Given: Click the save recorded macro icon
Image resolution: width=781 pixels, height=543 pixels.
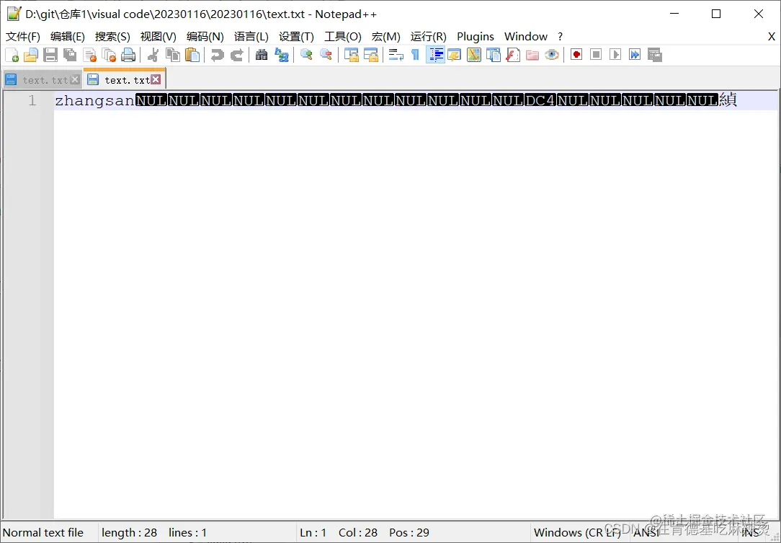Looking at the screenshot, I should (654, 55).
